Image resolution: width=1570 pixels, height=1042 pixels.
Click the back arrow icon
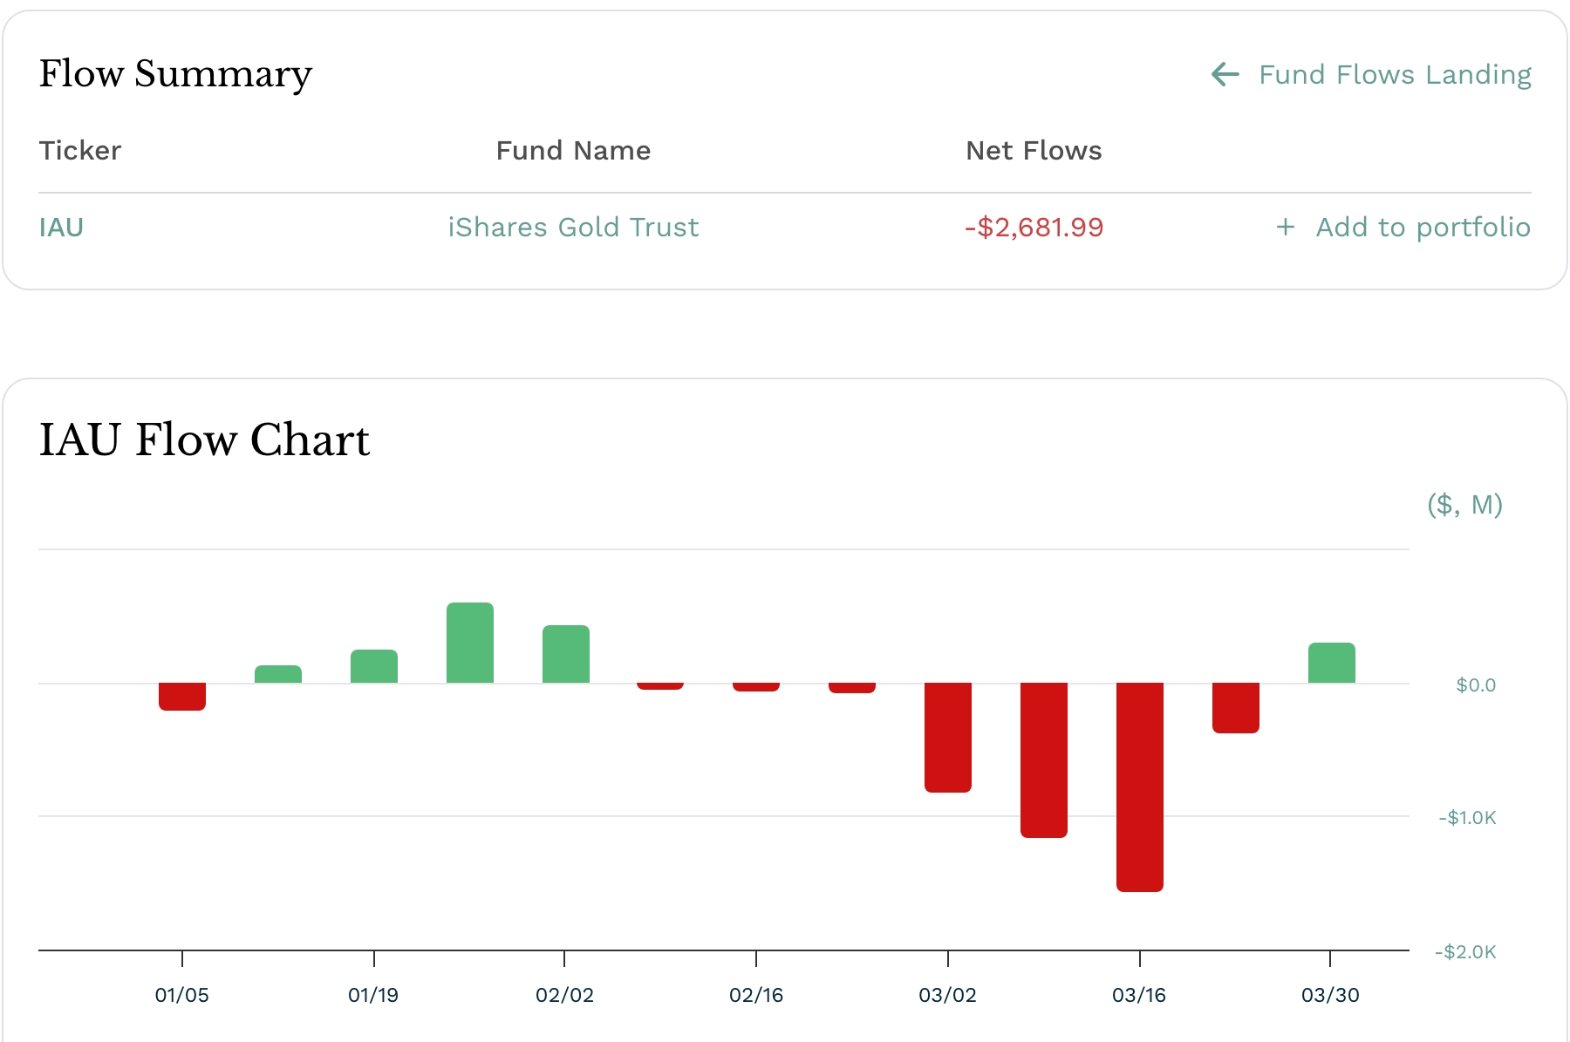pos(1225,75)
